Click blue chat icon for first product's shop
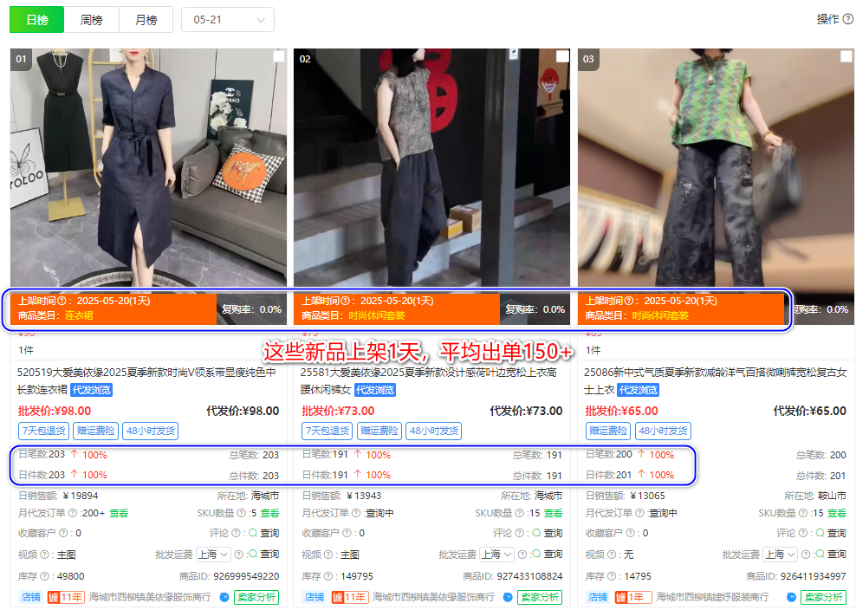856x610 pixels. click(x=224, y=597)
